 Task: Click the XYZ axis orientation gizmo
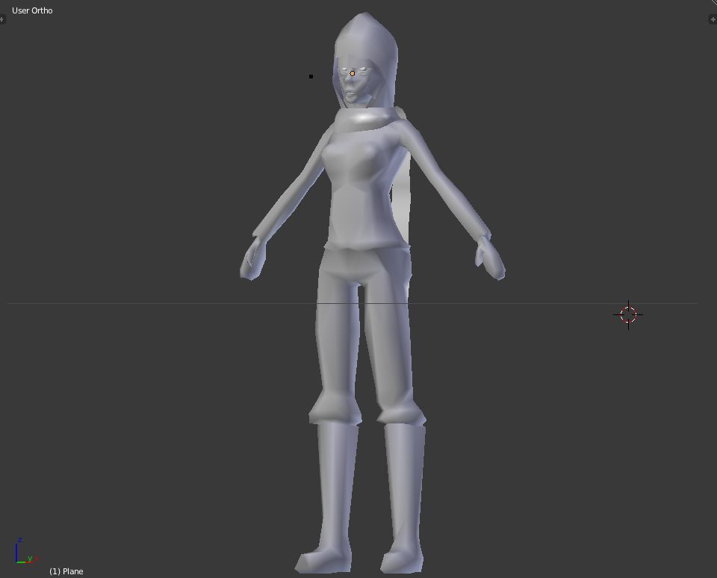point(26,551)
